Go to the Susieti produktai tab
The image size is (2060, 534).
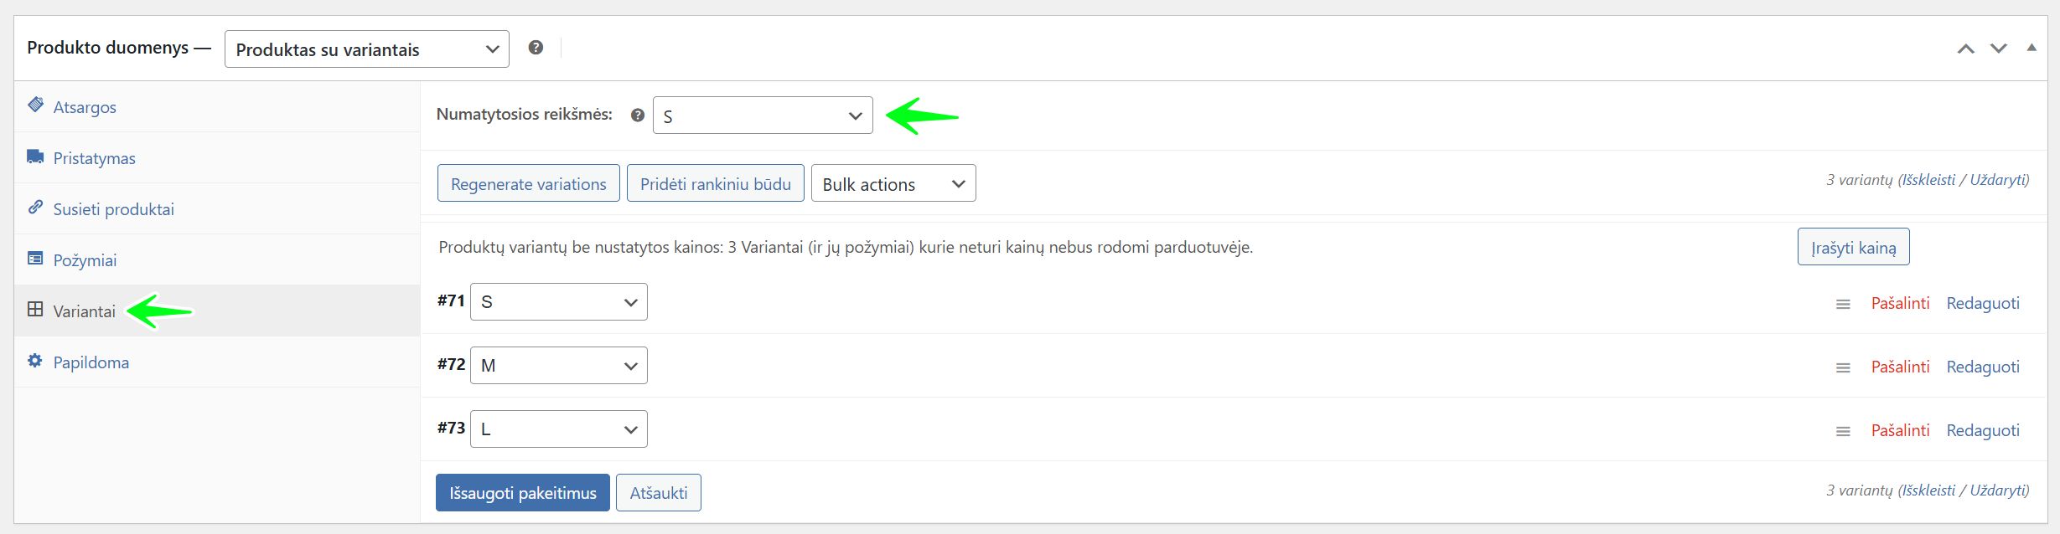tap(113, 209)
